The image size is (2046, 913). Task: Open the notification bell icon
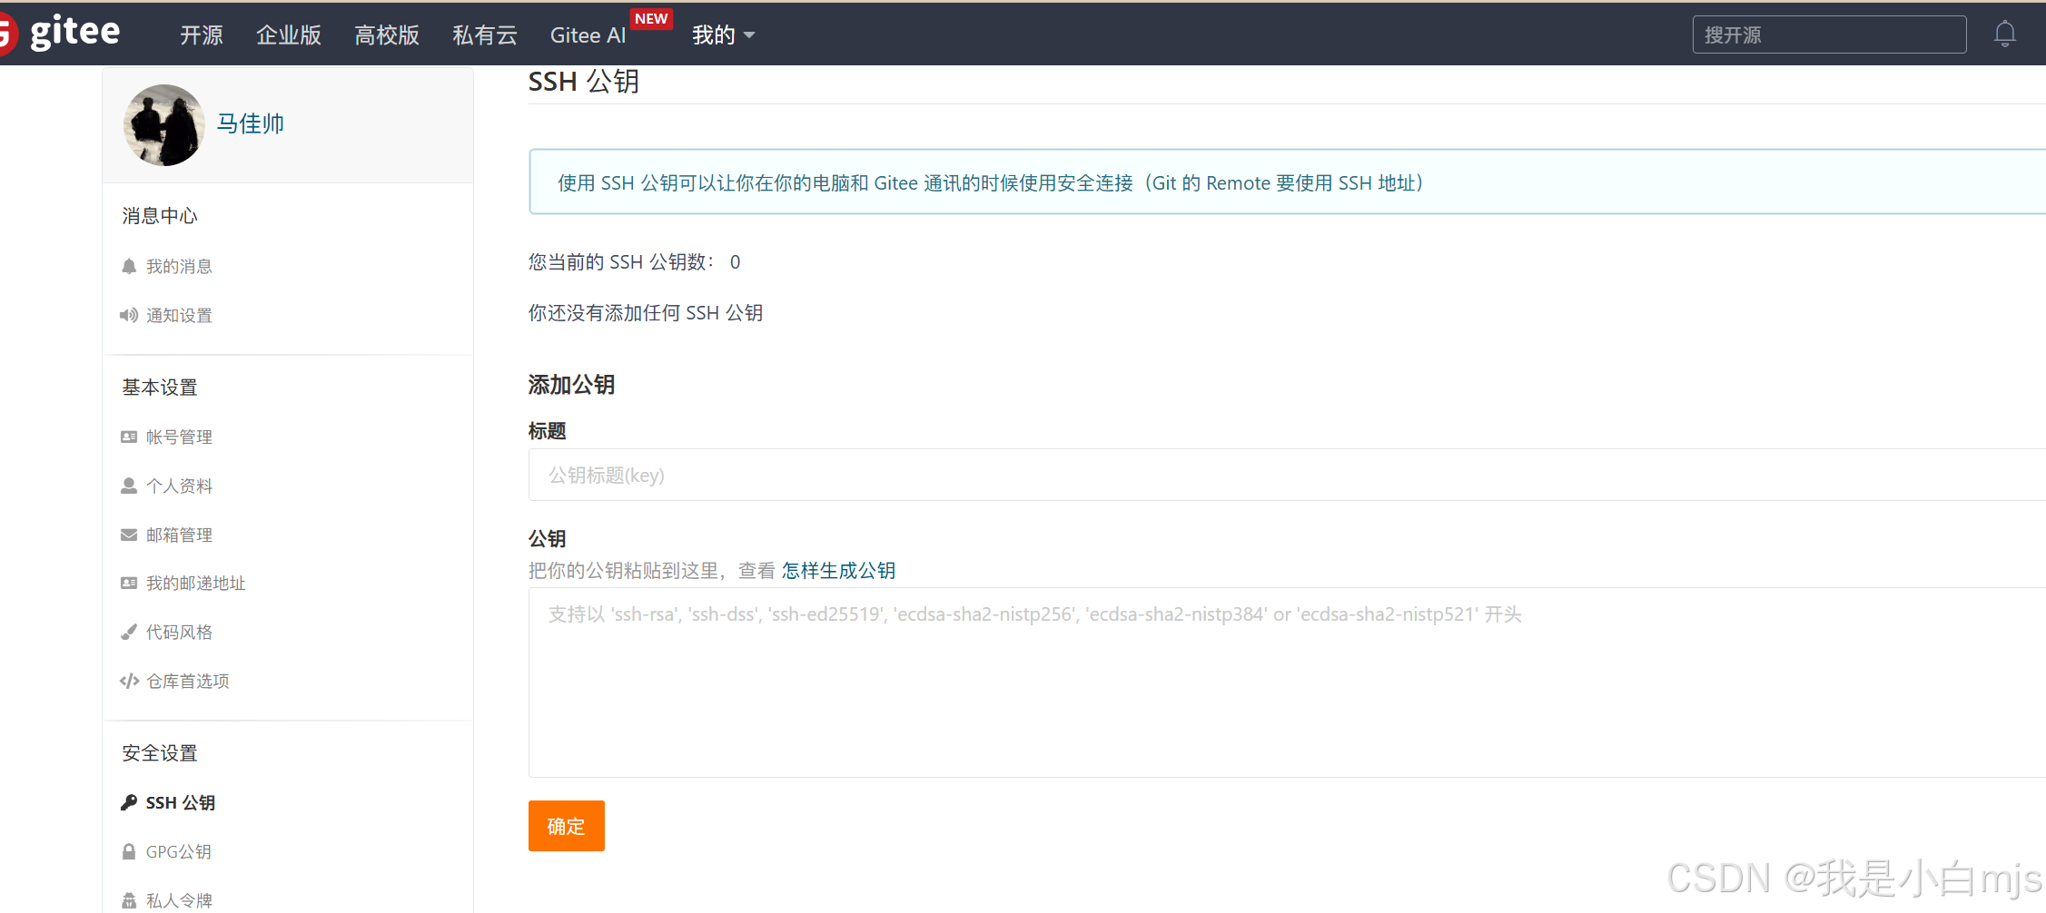(x=2004, y=34)
